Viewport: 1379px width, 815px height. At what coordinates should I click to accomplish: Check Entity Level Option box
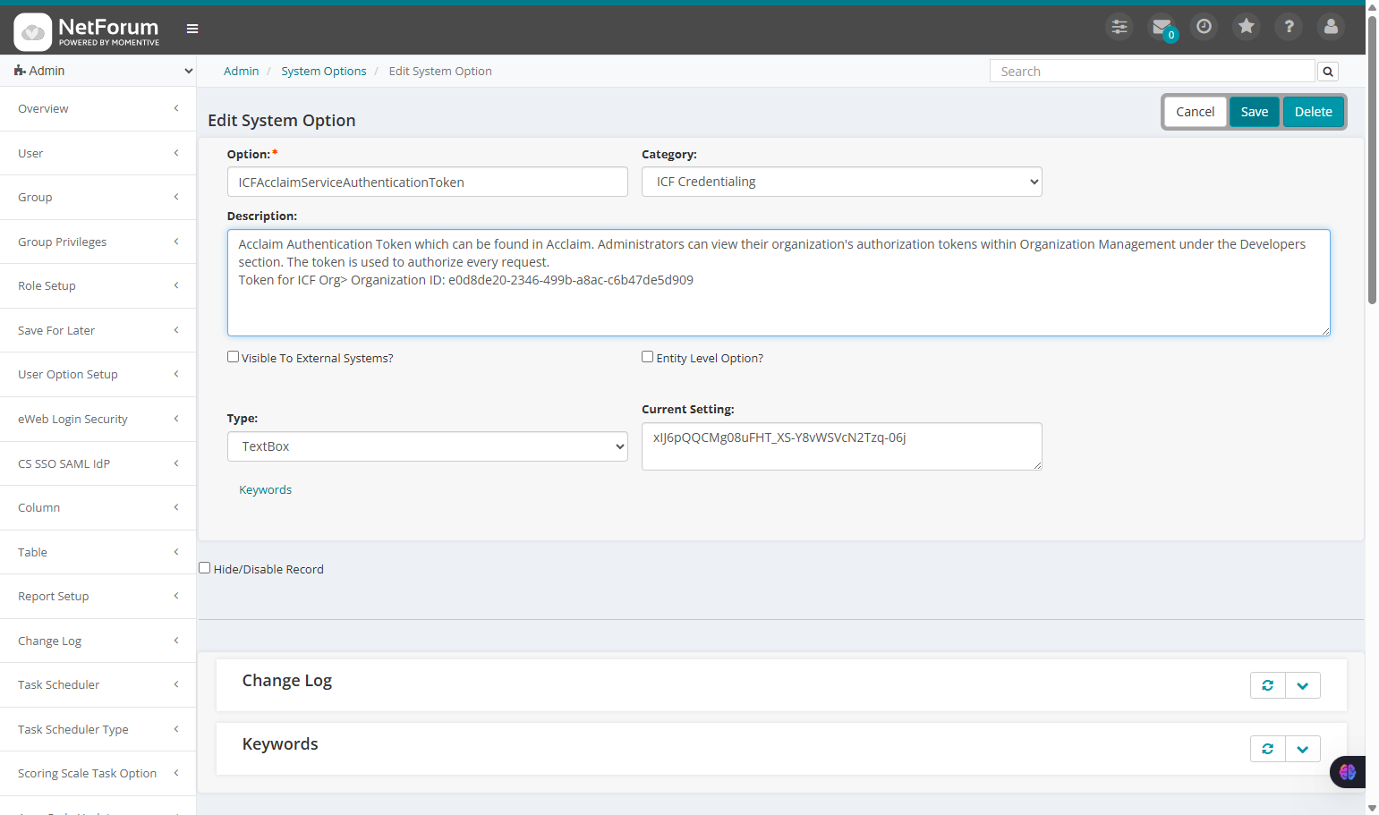click(647, 357)
